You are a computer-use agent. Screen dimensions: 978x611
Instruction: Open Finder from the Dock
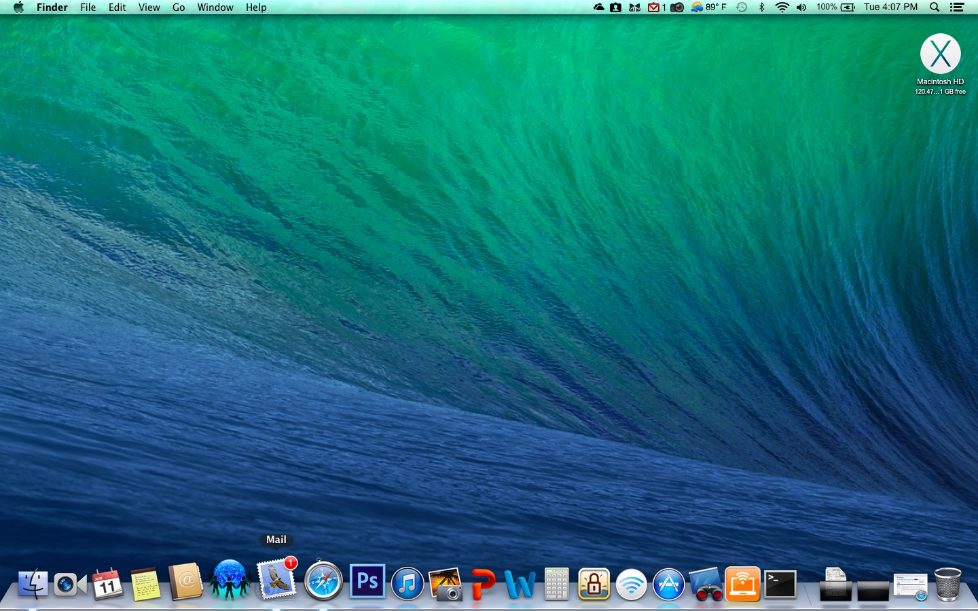tap(33, 584)
